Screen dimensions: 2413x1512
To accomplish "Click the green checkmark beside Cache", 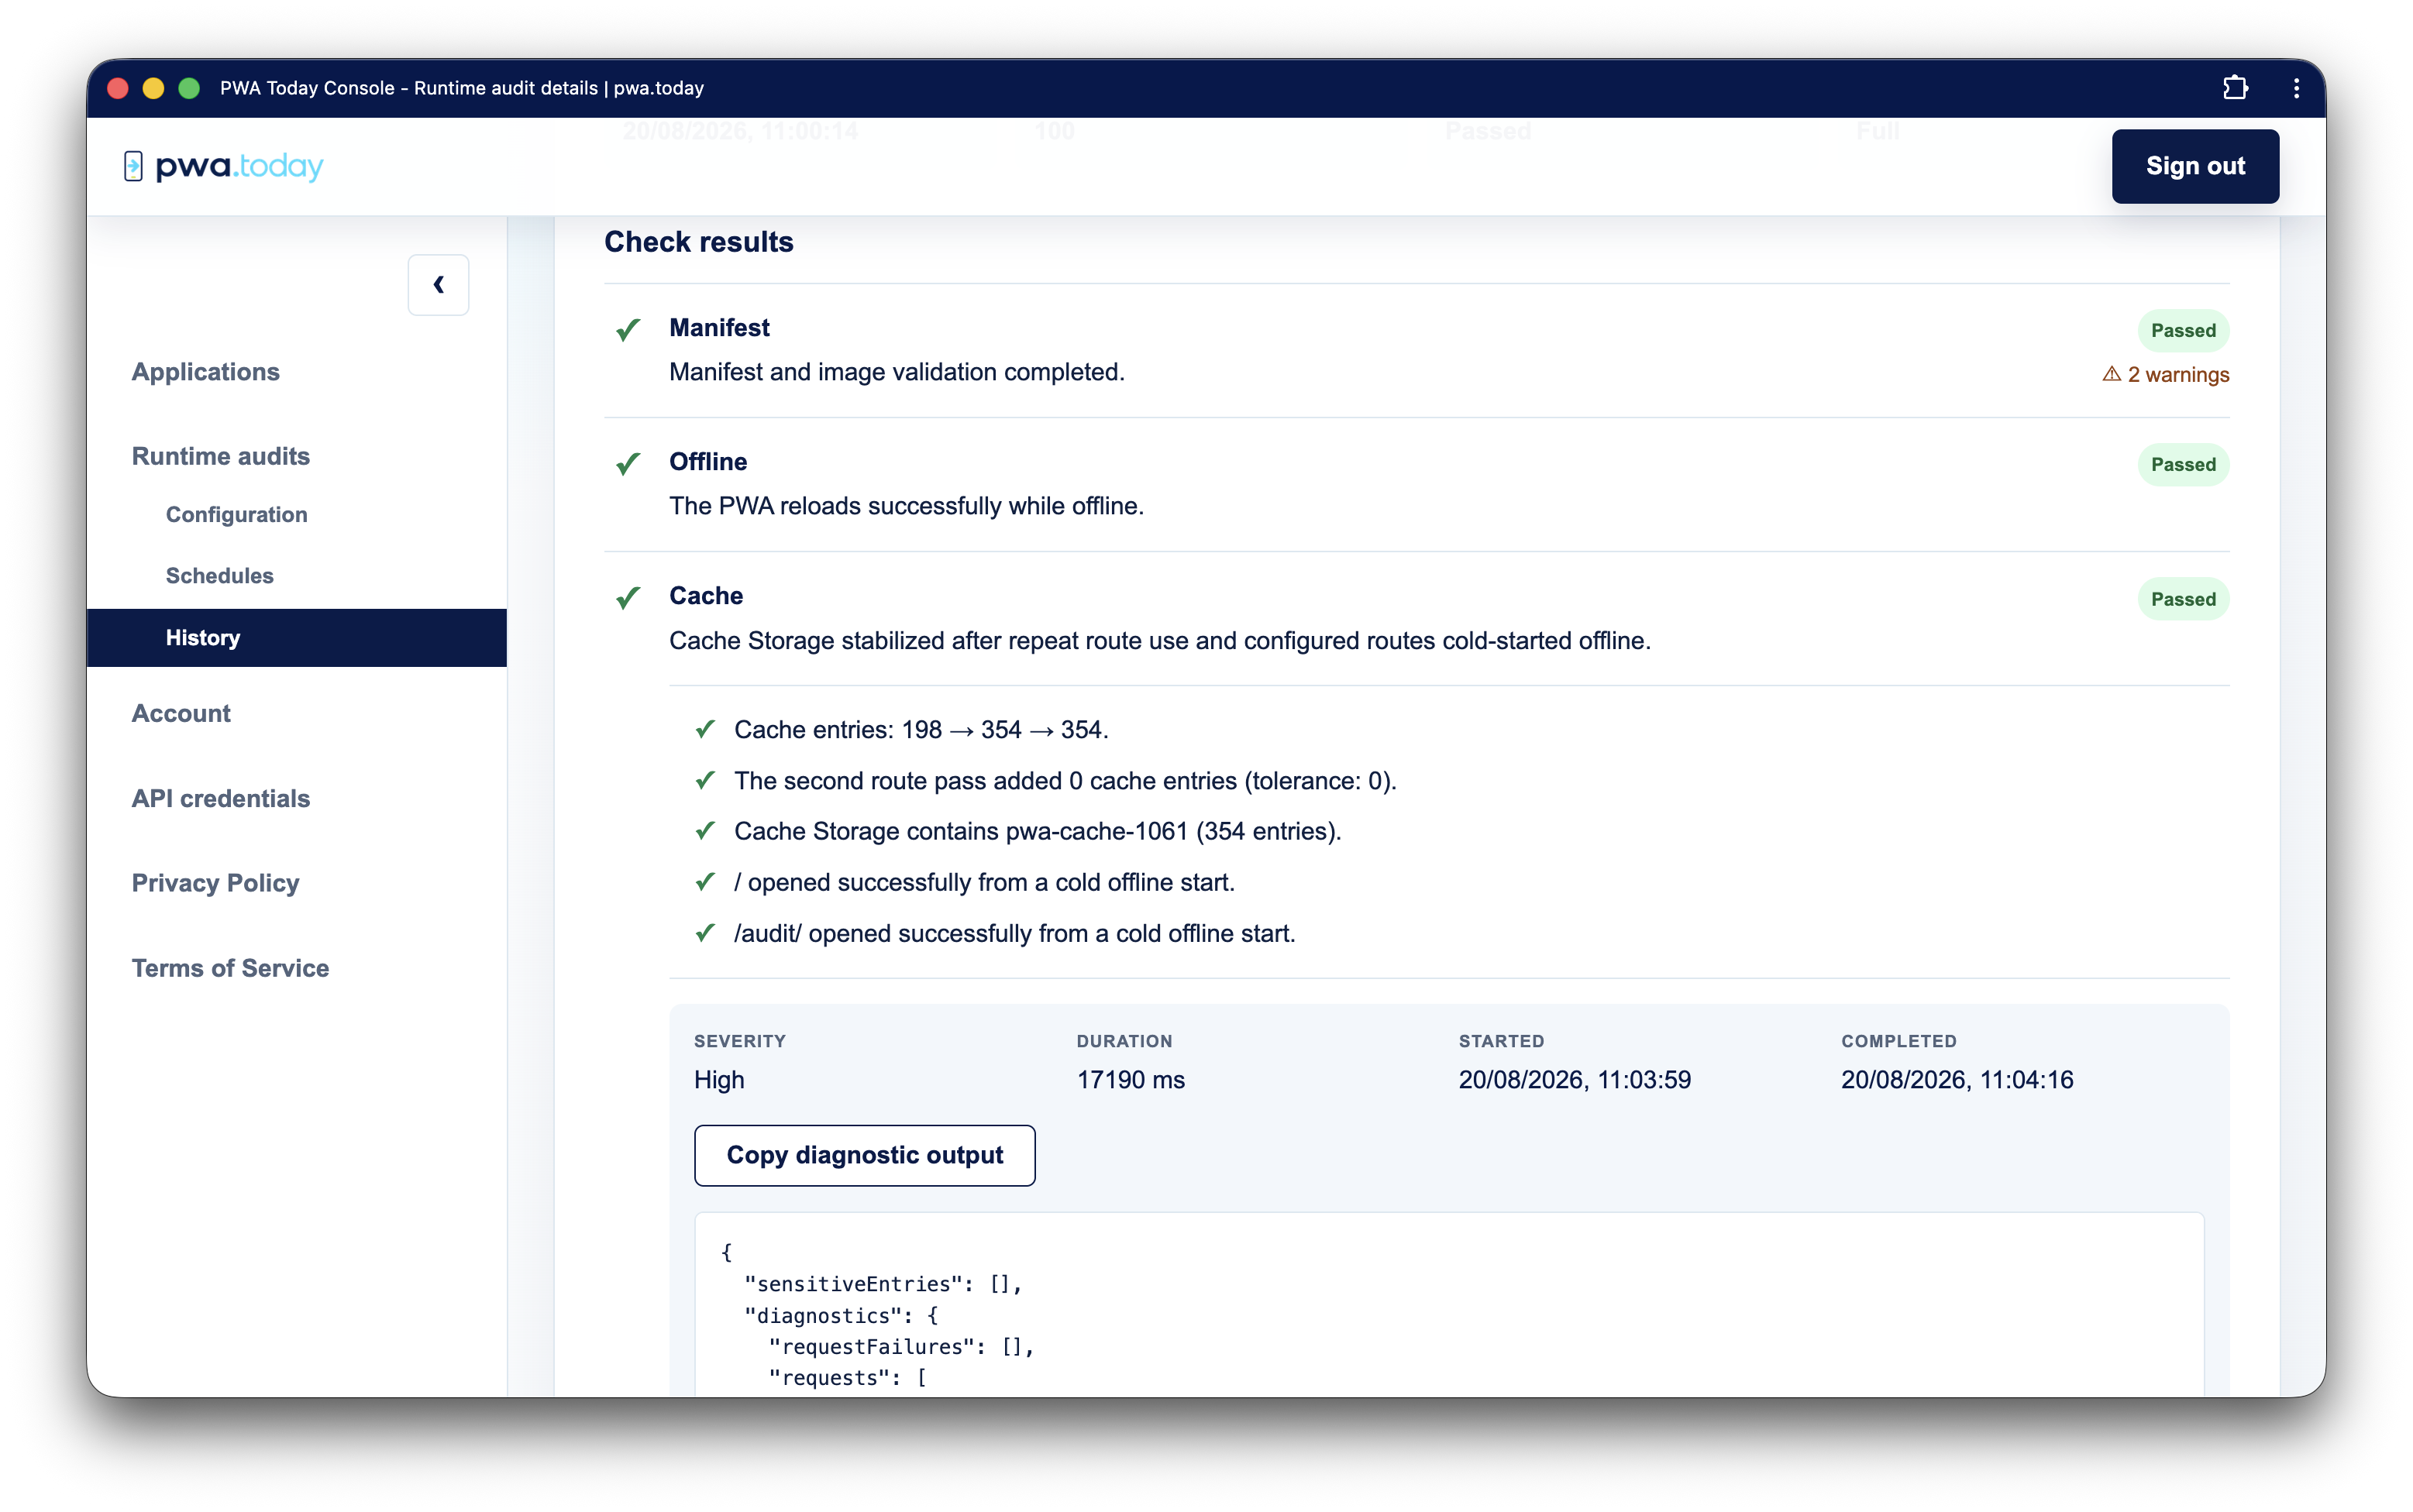I will tap(628, 597).
